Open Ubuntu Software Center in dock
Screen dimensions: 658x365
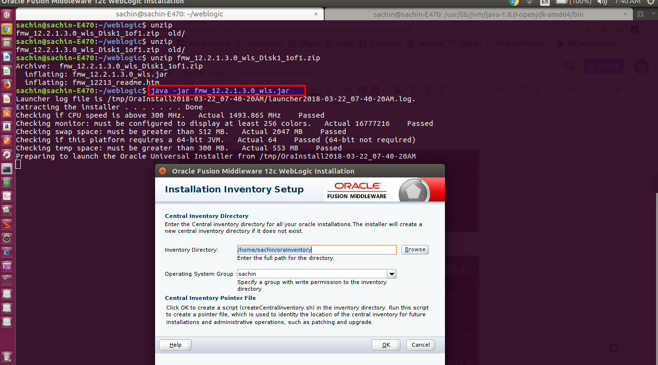7,113
